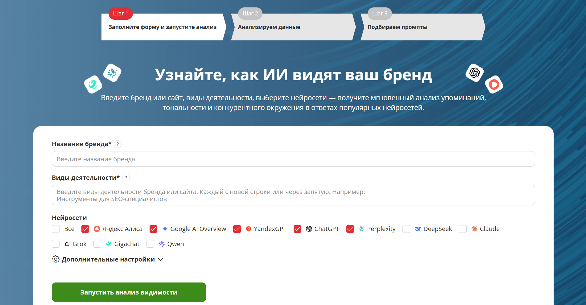This screenshot has height=305, width=586.
Task: Click the activity types help question icon
Action: click(x=126, y=178)
